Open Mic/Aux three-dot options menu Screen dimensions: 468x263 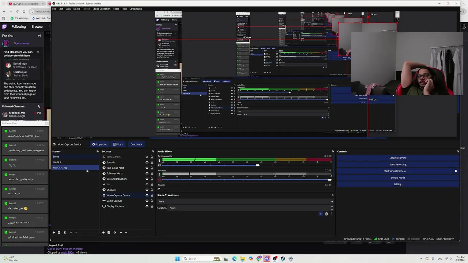coord(159,175)
